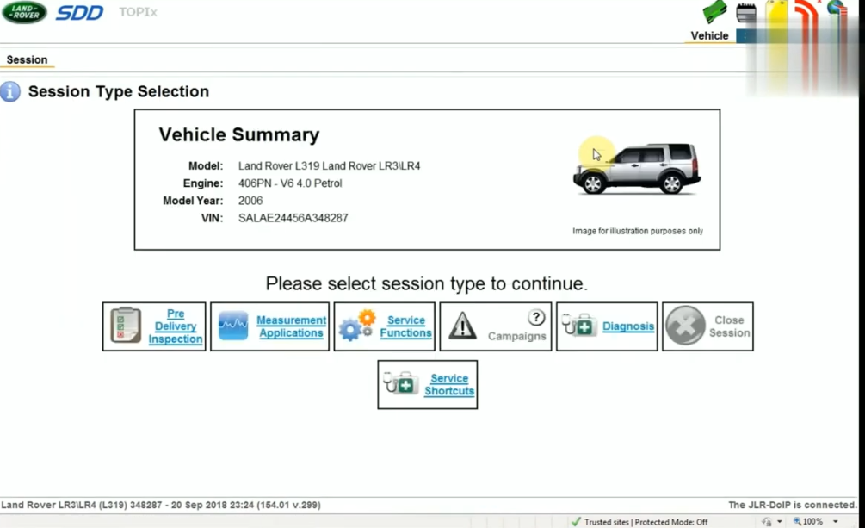Open the Service Functions link
Image resolution: width=865 pixels, height=528 pixels.
point(406,326)
